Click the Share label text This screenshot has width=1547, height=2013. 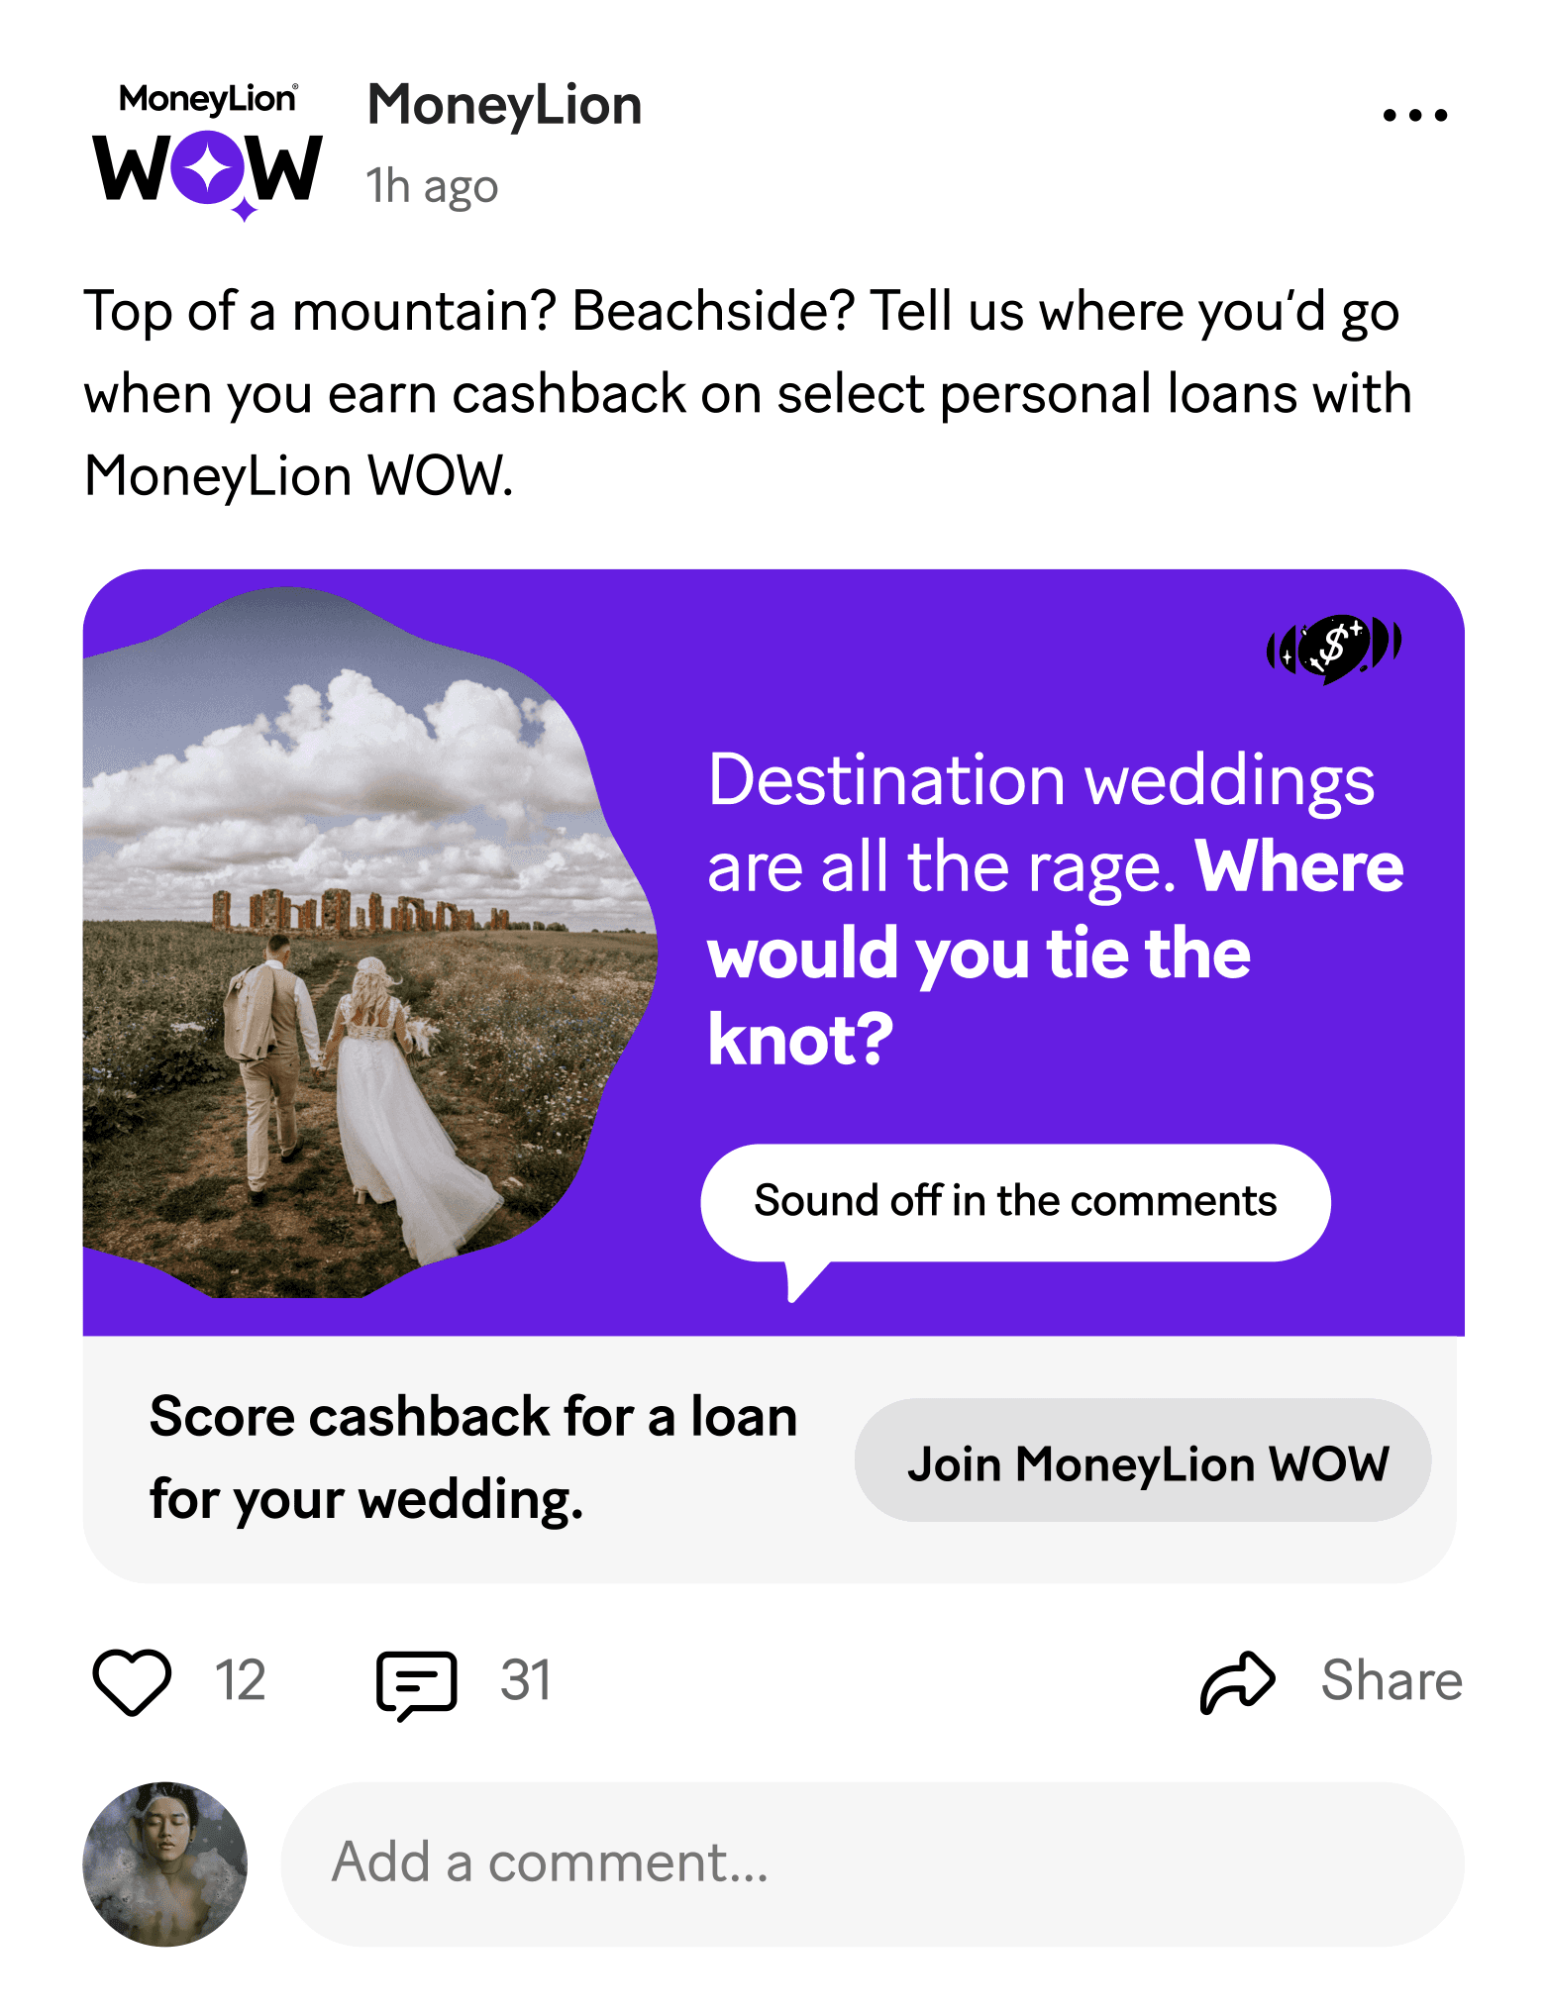(1392, 1681)
